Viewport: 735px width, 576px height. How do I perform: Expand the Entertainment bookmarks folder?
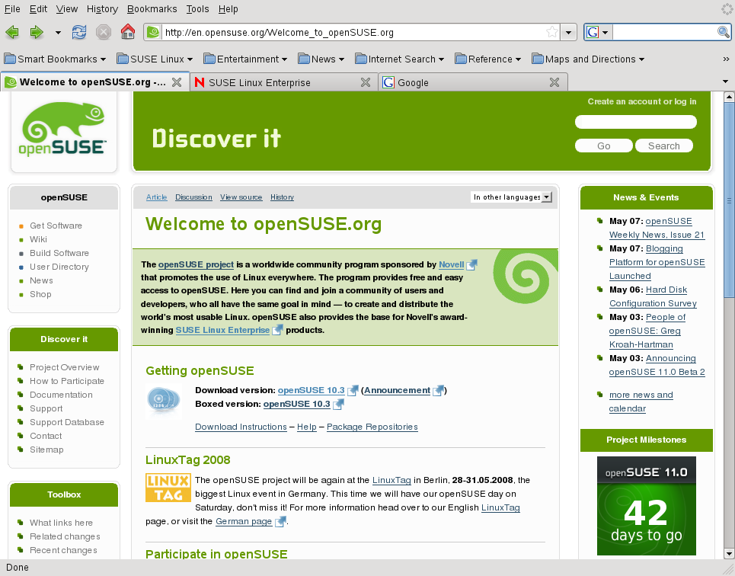pos(245,59)
